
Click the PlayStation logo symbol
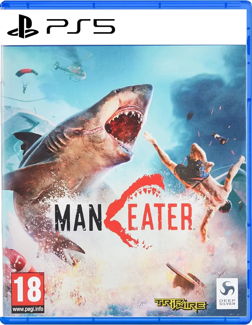point(23,26)
